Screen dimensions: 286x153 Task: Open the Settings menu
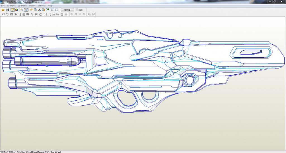pos(42,6)
